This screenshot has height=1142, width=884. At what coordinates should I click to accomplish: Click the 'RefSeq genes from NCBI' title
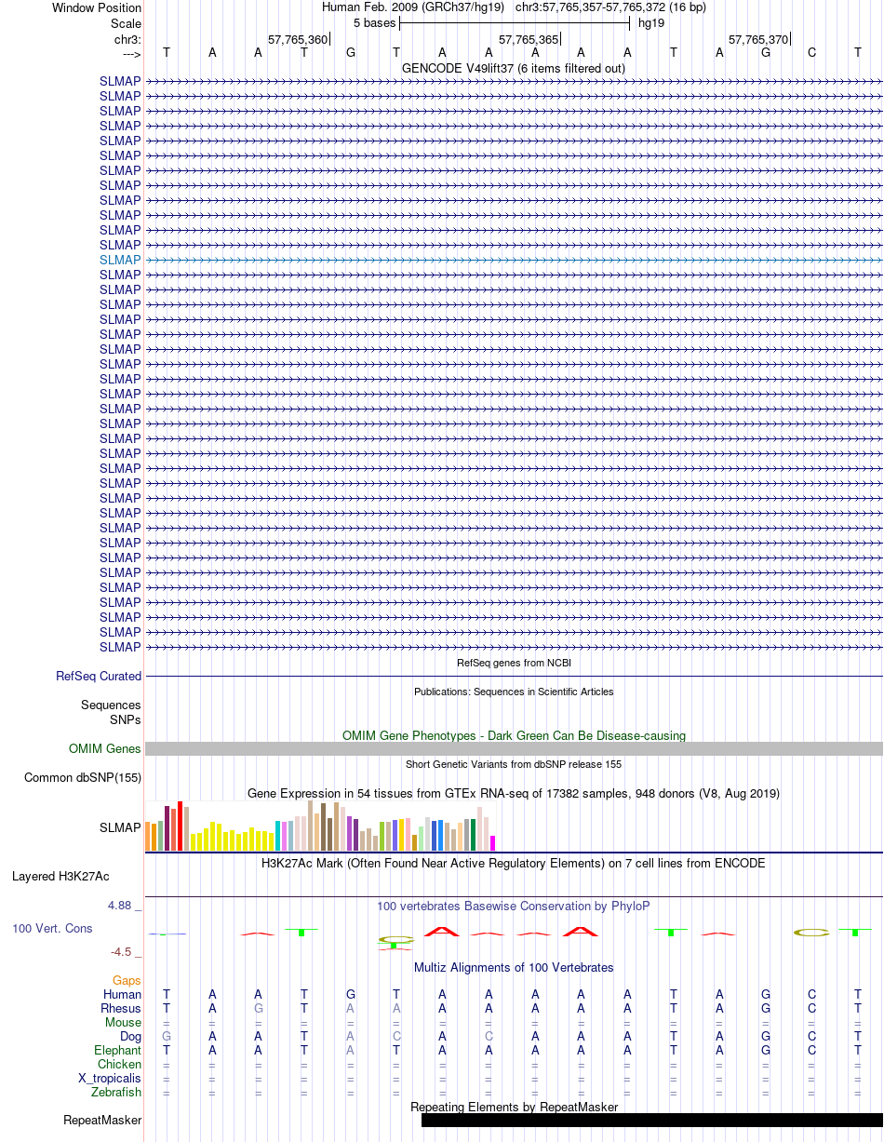514,663
